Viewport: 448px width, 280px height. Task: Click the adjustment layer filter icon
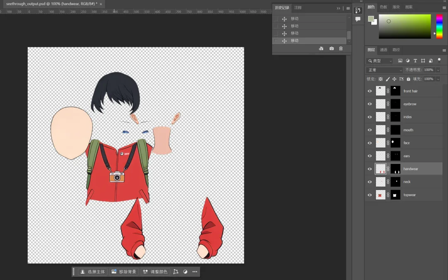[408, 61]
